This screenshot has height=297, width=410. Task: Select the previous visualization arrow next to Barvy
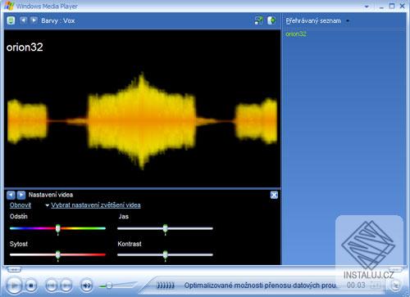24,20
